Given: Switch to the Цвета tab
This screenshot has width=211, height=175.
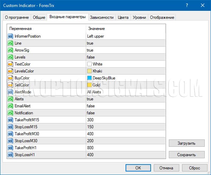Looking at the screenshot, I should tap(123, 17).
